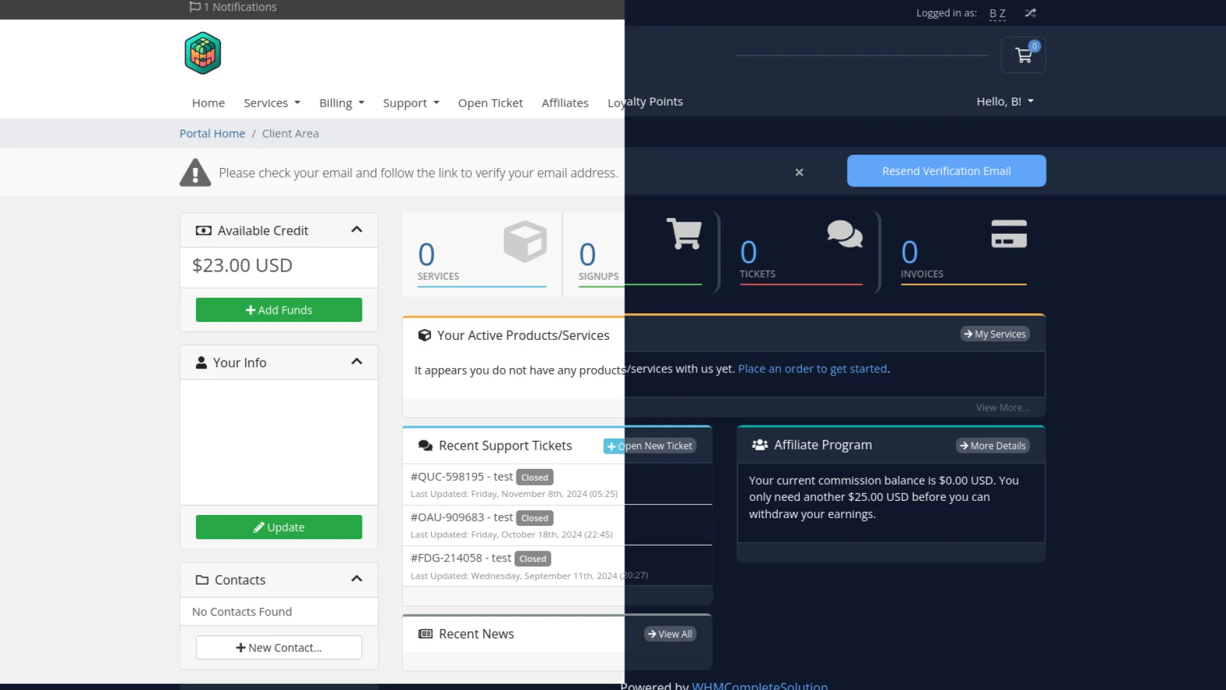This screenshot has height=690, width=1226.
Task: Open the Invoices credit card tile
Action: [963, 253]
